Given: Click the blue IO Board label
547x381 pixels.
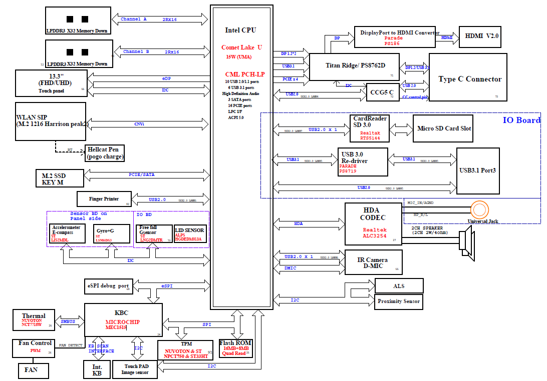Looking at the screenshot, I should [521, 120].
